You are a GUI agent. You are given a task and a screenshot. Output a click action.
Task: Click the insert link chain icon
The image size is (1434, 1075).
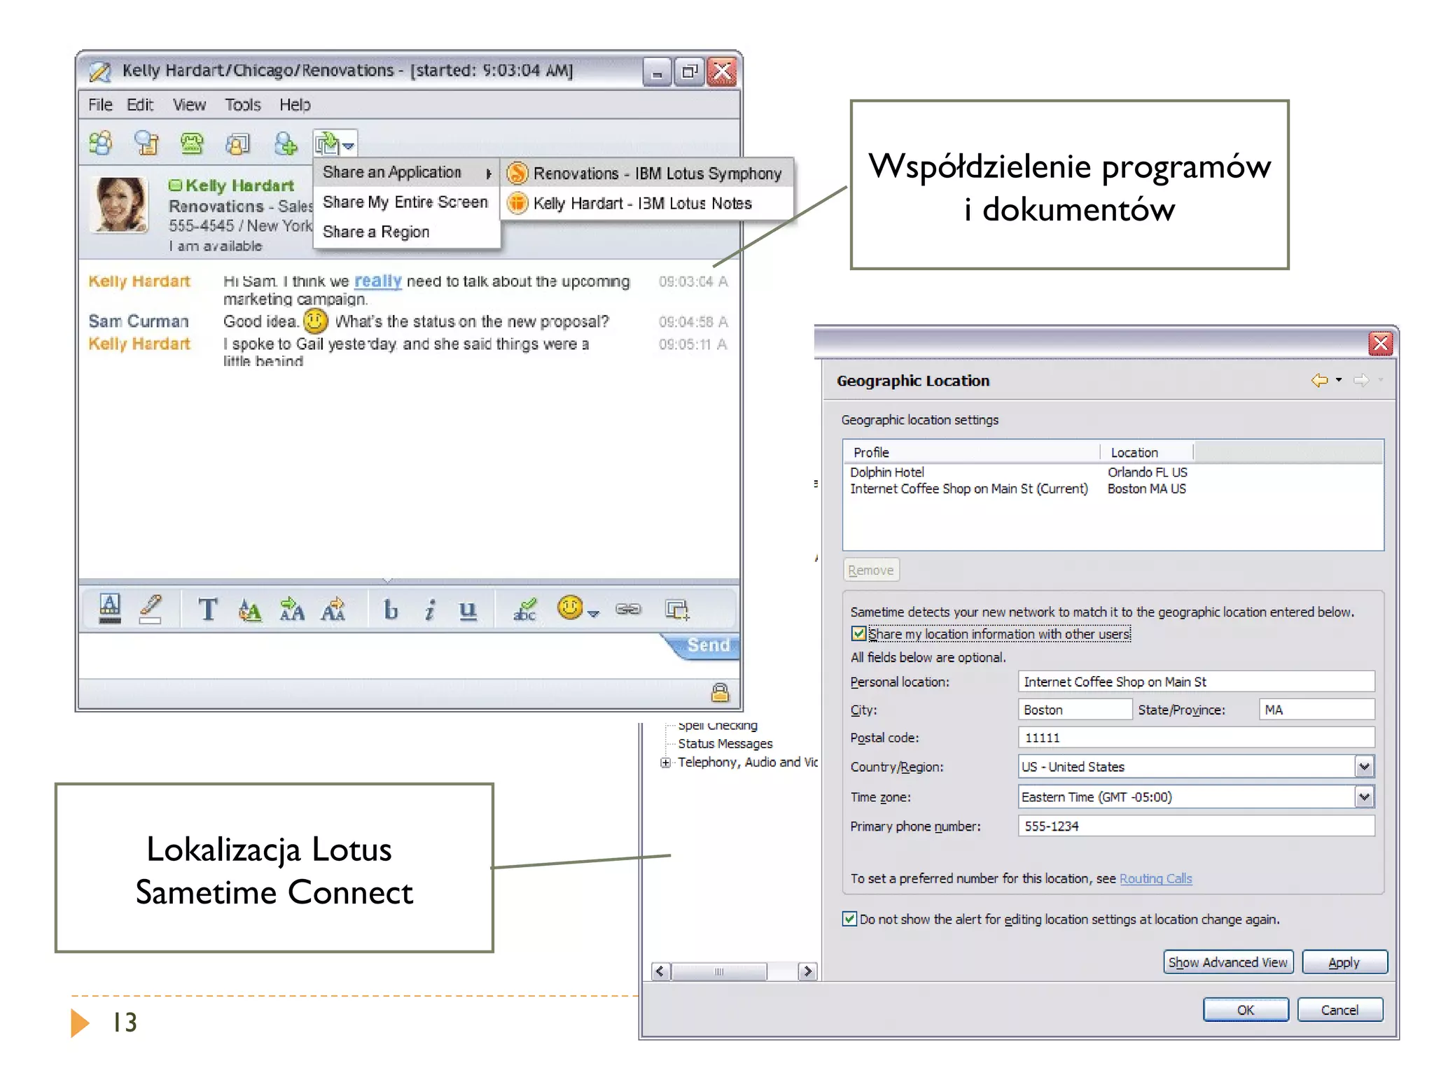pyautogui.click(x=628, y=610)
